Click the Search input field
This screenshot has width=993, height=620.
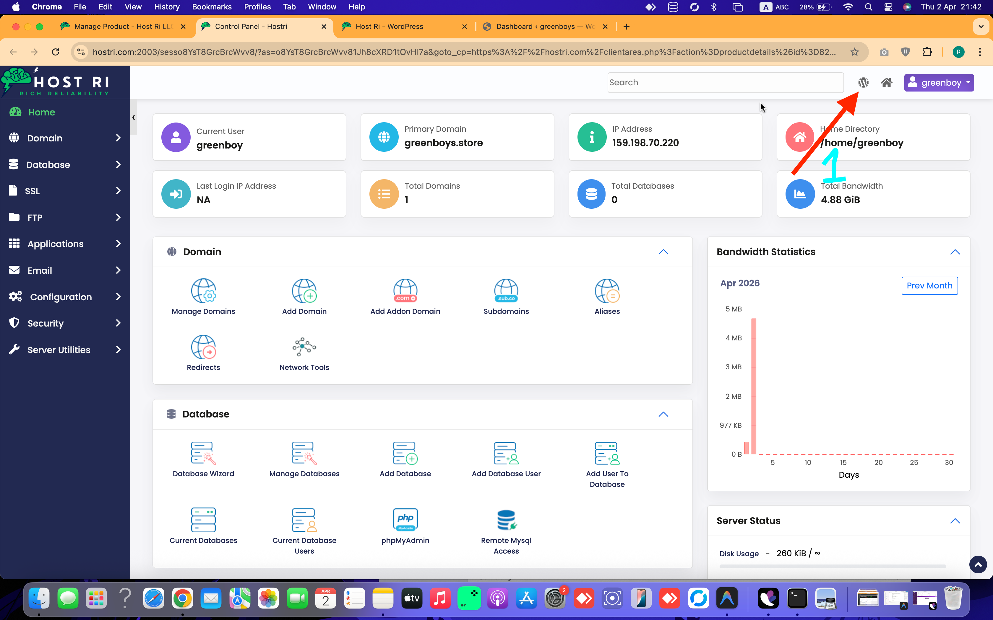point(725,82)
